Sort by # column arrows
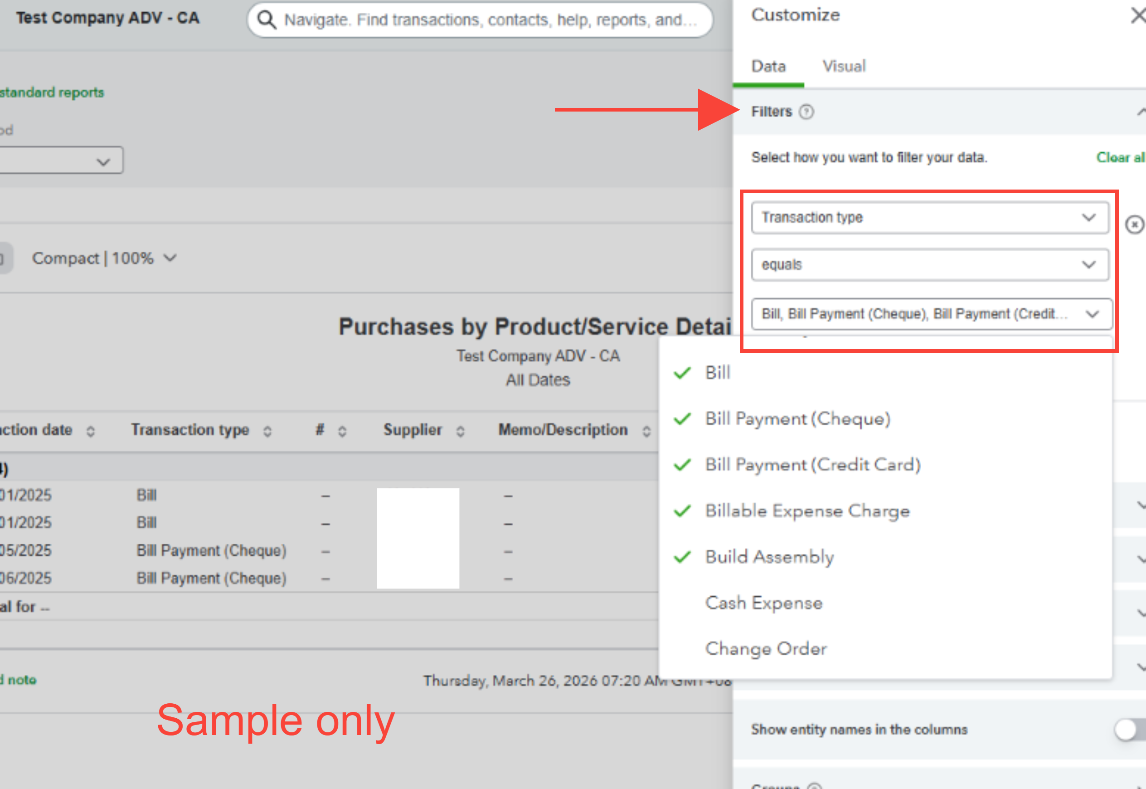 pyautogui.click(x=342, y=431)
